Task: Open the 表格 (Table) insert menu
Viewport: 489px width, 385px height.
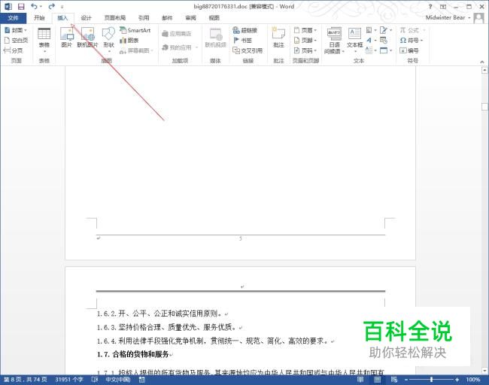Action: [44, 40]
